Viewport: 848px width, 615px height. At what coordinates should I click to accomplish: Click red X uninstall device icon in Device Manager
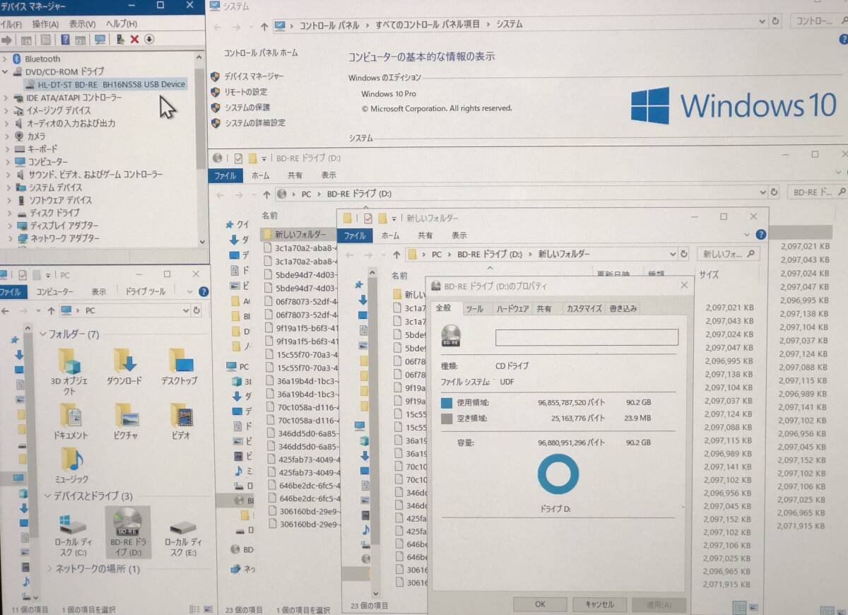click(134, 40)
